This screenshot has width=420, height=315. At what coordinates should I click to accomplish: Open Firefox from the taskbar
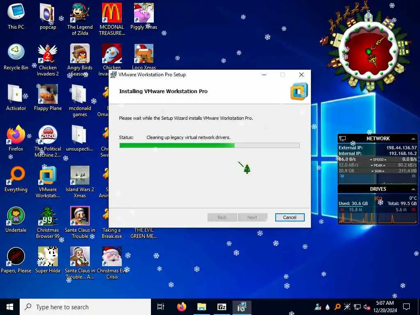pyautogui.click(x=182, y=307)
